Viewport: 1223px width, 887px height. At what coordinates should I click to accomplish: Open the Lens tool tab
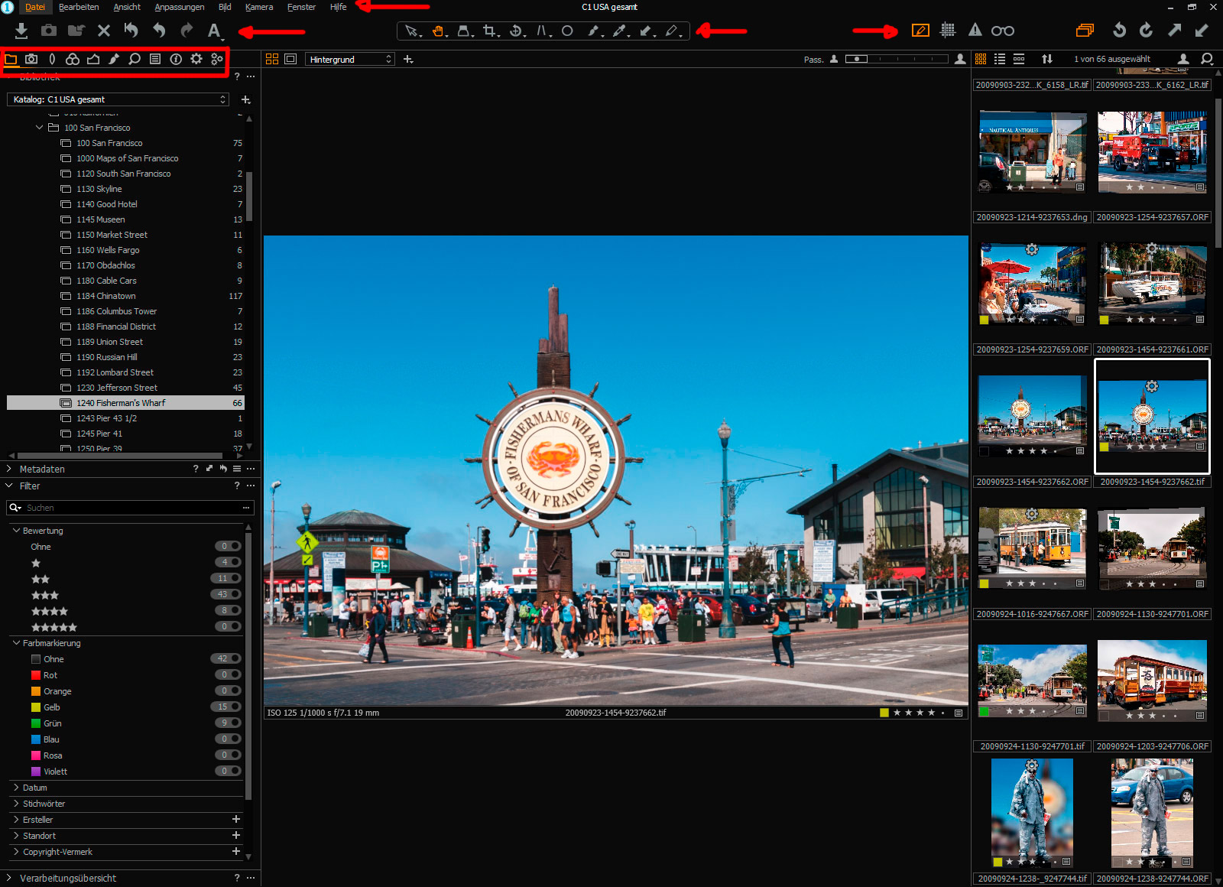[52, 59]
